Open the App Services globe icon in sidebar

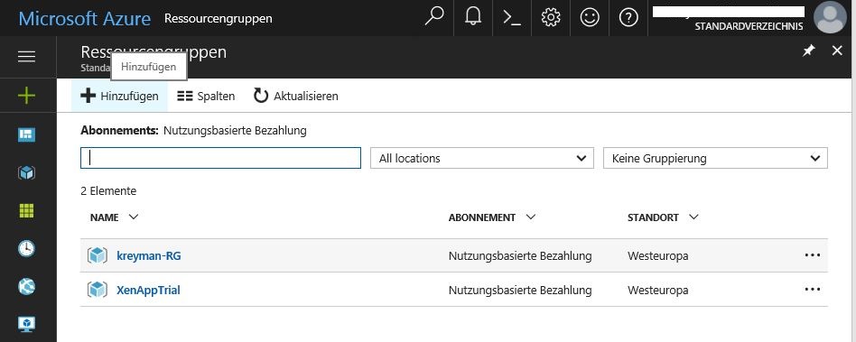[26, 286]
